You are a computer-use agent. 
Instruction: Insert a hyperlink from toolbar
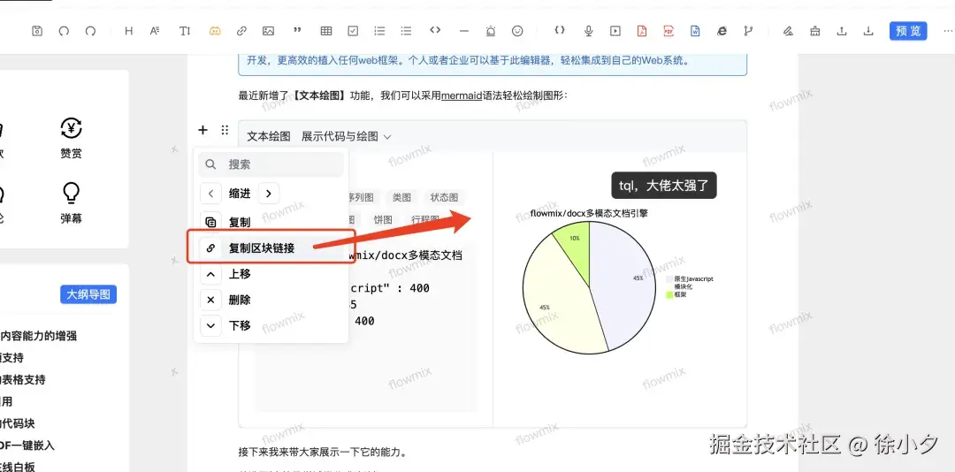coord(241,30)
